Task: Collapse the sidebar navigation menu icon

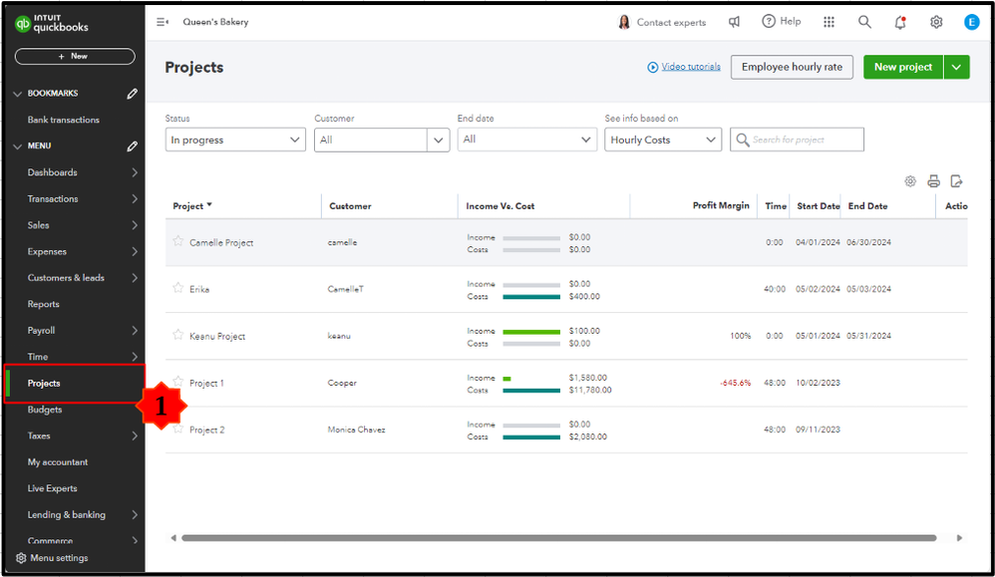Action: 163,22
